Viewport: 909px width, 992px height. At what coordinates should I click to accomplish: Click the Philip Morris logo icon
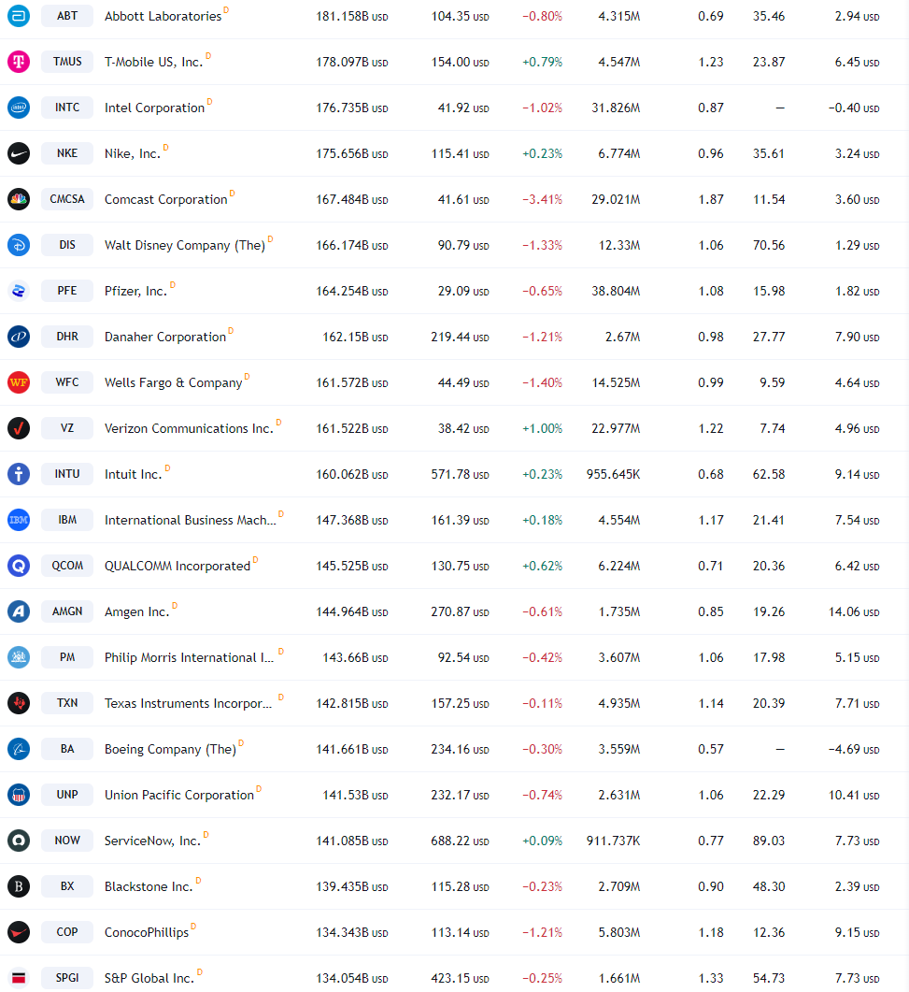19,657
